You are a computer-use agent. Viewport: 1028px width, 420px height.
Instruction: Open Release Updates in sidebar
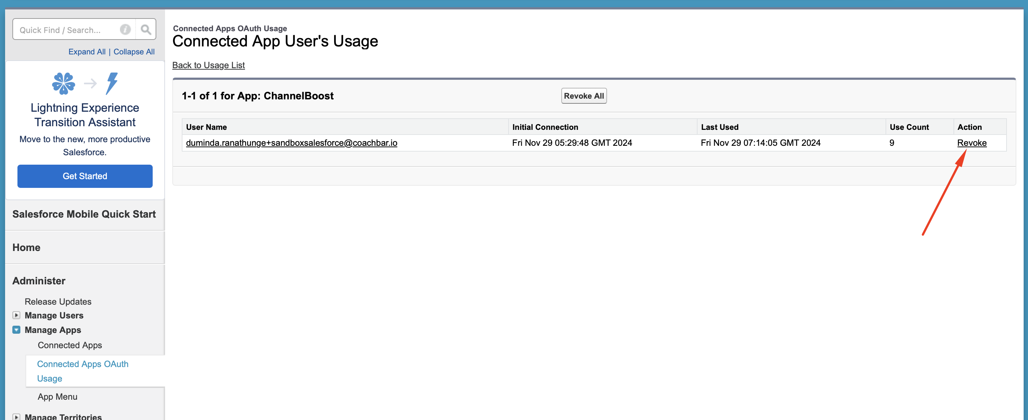point(58,301)
